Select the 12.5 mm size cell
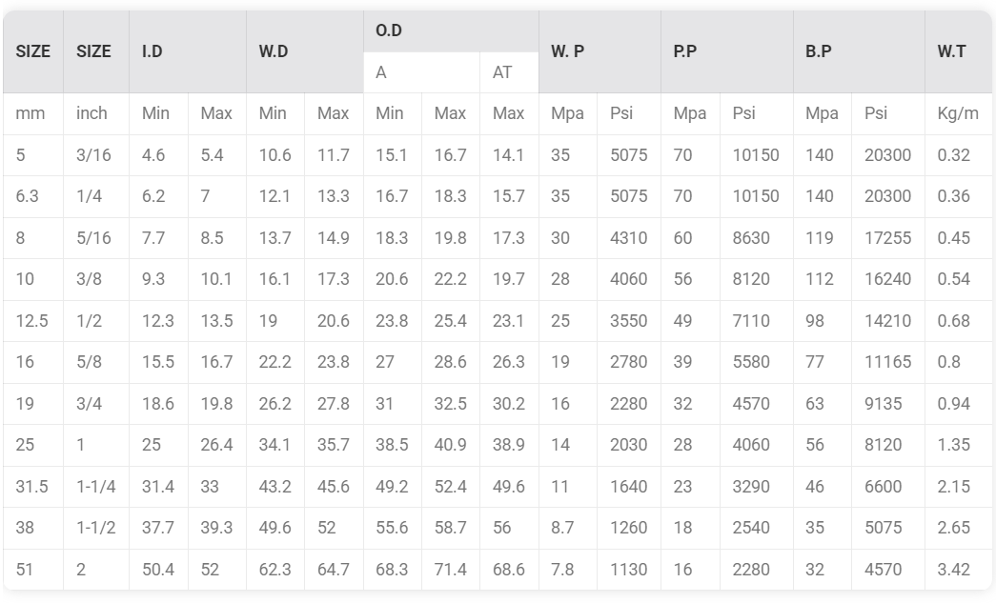The width and height of the screenshot is (996, 603). coord(33,320)
